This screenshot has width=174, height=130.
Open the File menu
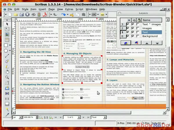10,9
